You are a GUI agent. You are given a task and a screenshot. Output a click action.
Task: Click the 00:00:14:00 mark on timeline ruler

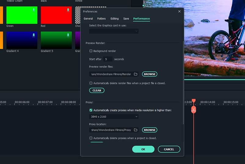(x=208, y=102)
